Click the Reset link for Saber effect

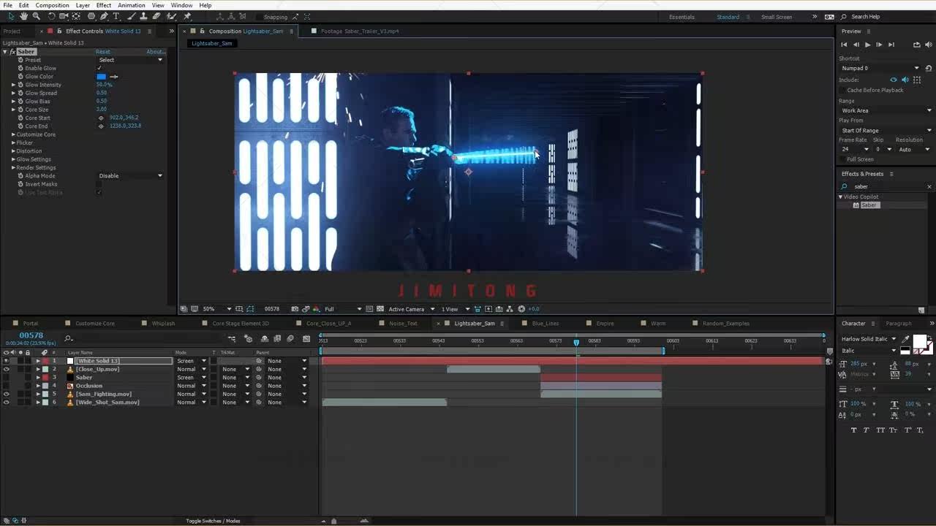click(x=103, y=52)
